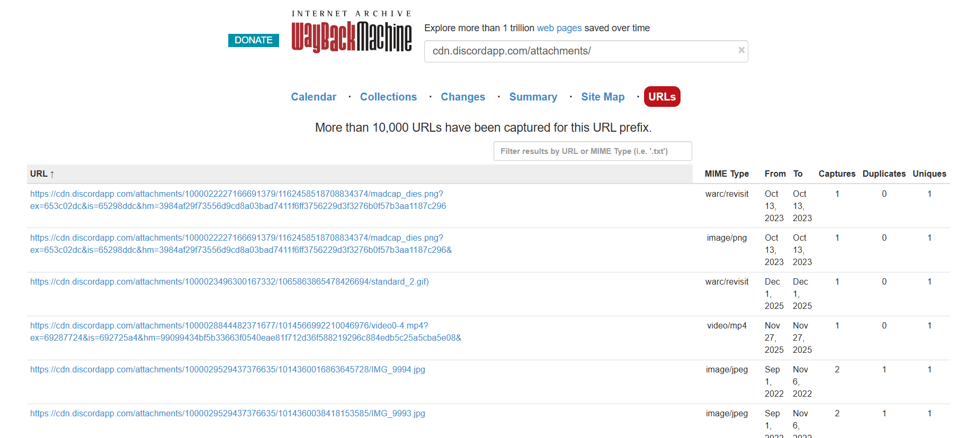The image size is (957, 438).
Task: Select the URLs tab
Action: click(x=662, y=97)
